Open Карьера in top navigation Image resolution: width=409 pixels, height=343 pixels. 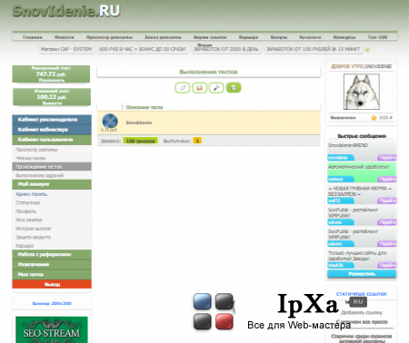pyautogui.click(x=248, y=37)
